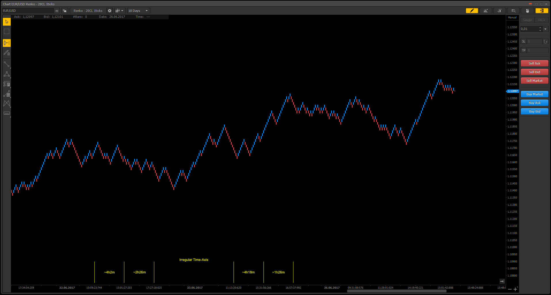Image resolution: width=551 pixels, height=295 pixels.
Task: Click the ~4h2m interval label
Action: coord(109,272)
